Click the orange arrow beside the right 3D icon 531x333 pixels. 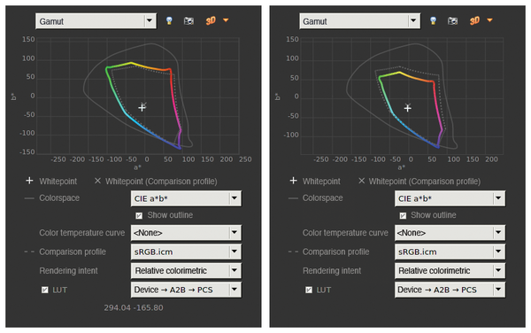pyautogui.click(x=489, y=20)
